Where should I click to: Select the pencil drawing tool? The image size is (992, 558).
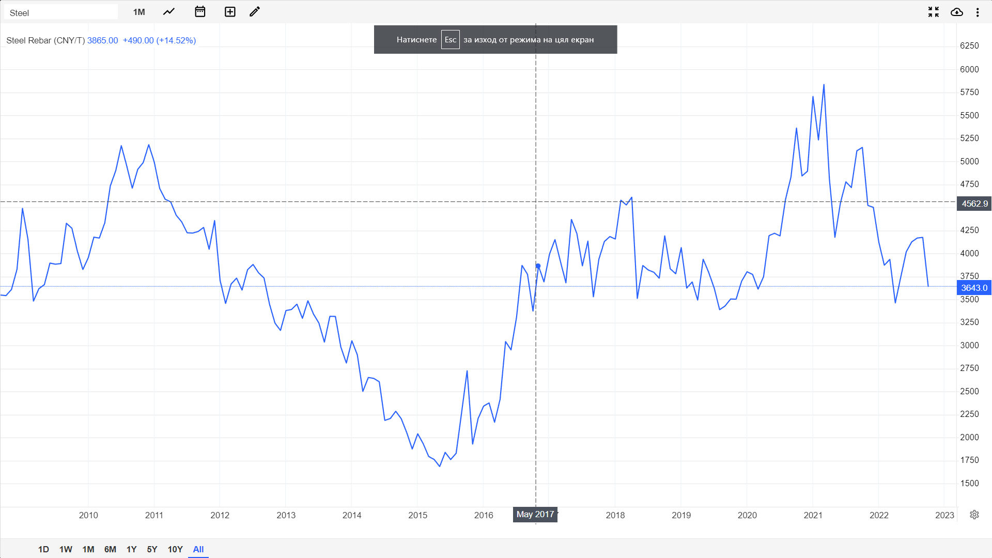pos(255,12)
